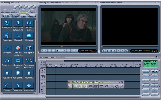Click the DVD disc icon in floating toolbar
The width and height of the screenshot is (161, 100).
pyautogui.click(x=101, y=86)
